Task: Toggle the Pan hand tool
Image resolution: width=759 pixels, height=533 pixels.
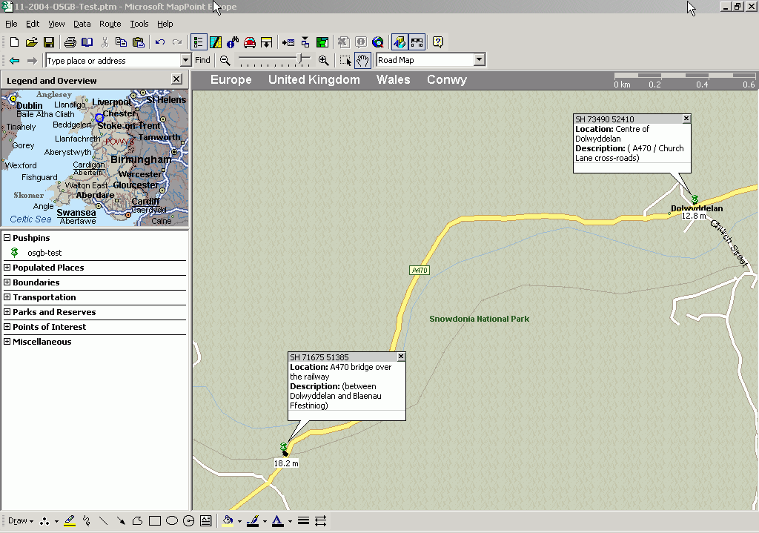Action: click(x=362, y=61)
